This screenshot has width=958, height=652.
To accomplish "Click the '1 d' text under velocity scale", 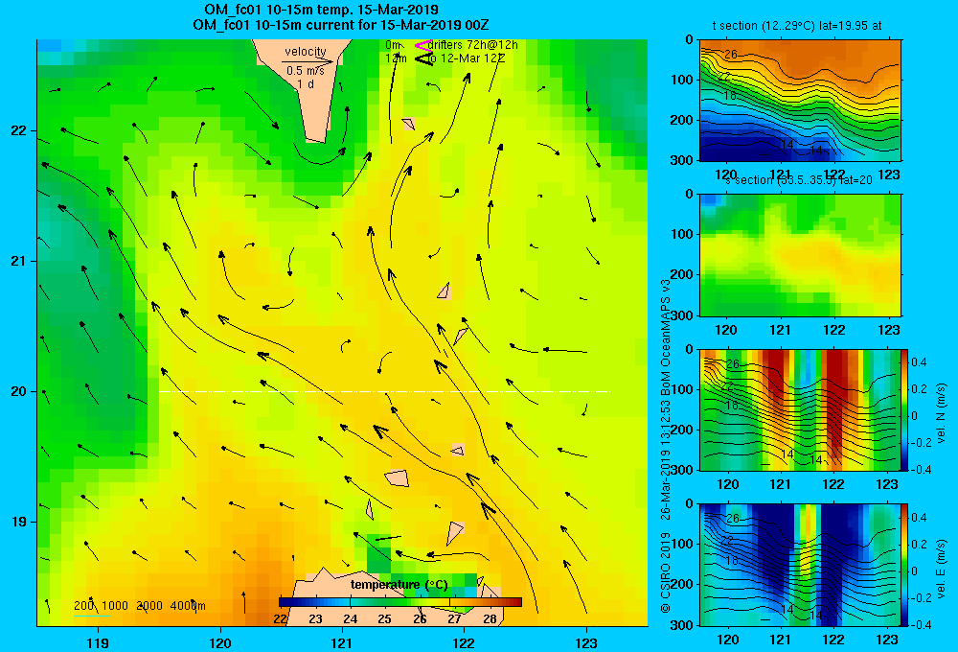I will 306,83.
